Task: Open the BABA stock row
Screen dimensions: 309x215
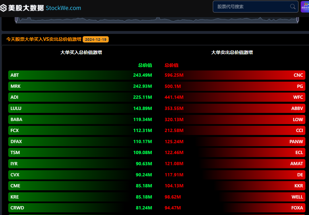Action: (81, 119)
